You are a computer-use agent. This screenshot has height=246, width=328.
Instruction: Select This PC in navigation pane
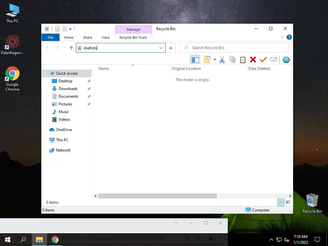[62, 140]
